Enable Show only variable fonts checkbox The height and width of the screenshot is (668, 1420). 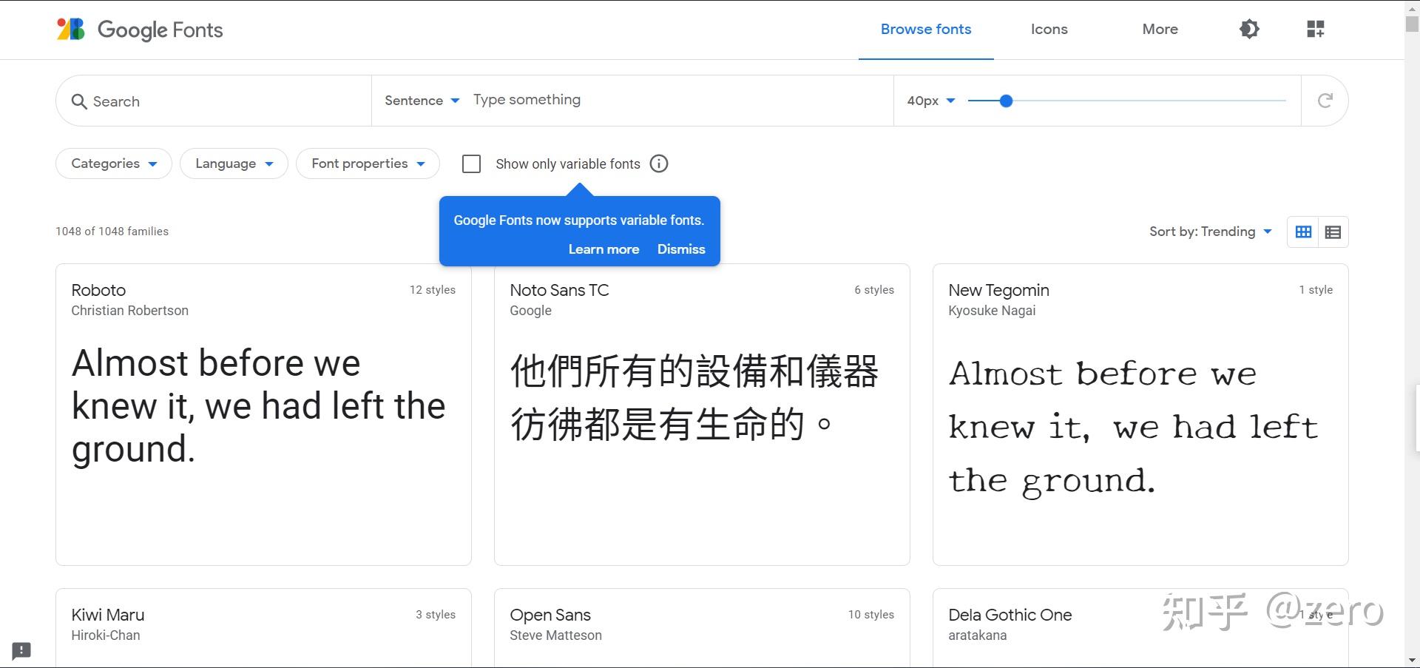click(x=471, y=163)
